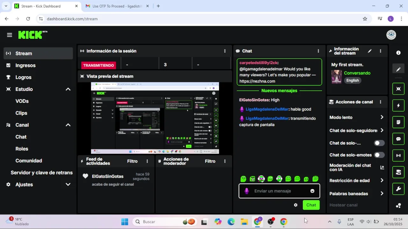Open Comunidad under Canal
408x229 pixels.
coord(29,161)
